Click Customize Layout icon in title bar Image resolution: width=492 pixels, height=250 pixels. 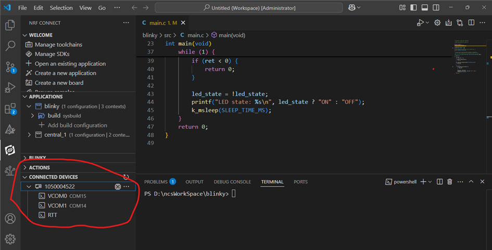[x=402, y=7]
